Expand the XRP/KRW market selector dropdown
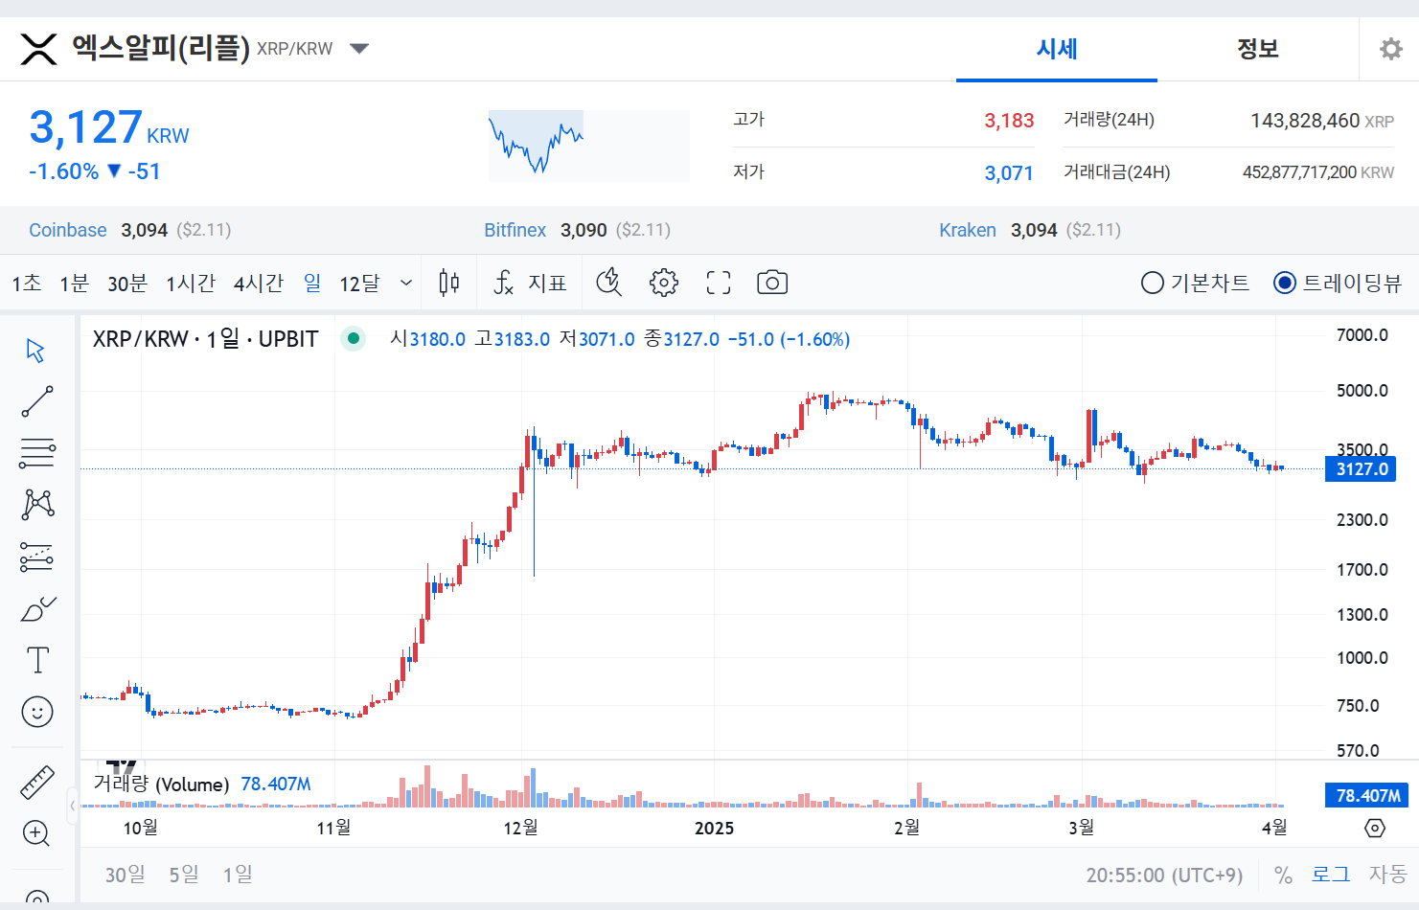Viewport: 1419px width, 910px height. [x=359, y=49]
